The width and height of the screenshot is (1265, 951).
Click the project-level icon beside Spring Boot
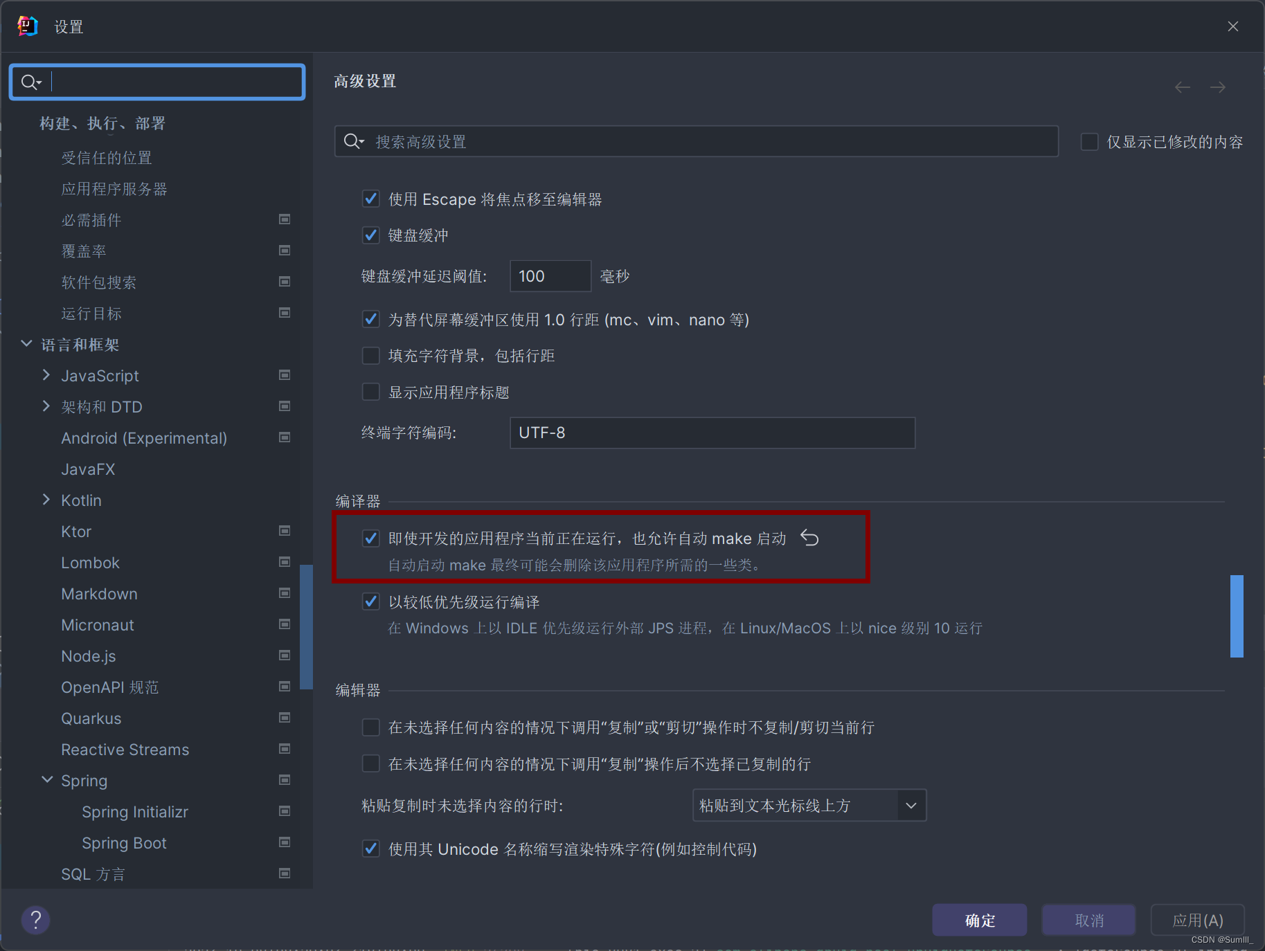click(285, 842)
